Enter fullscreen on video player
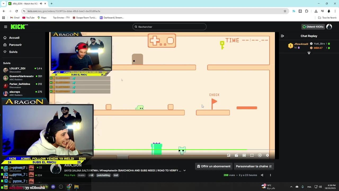Screen dimensions: 339x191 pyautogui.click(x=252, y=155)
